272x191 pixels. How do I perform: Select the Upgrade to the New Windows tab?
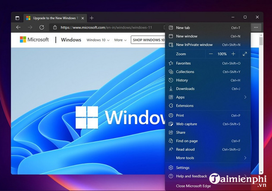[x=55, y=18]
